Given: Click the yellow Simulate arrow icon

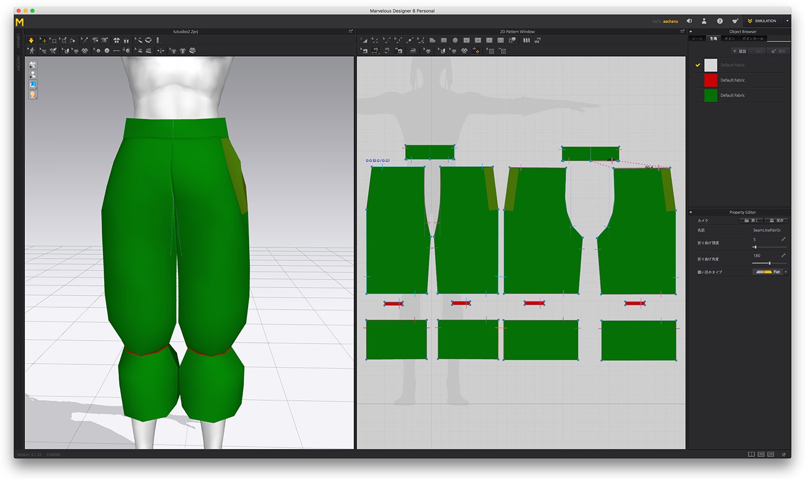Looking at the screenshot, I should pos(31,40).
